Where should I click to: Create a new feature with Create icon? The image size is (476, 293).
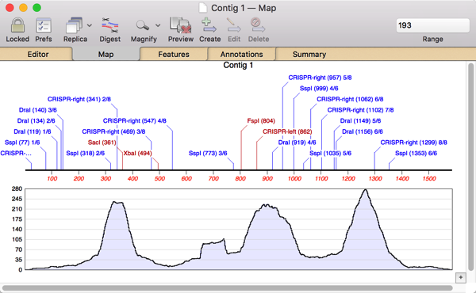tap(209, 25)
